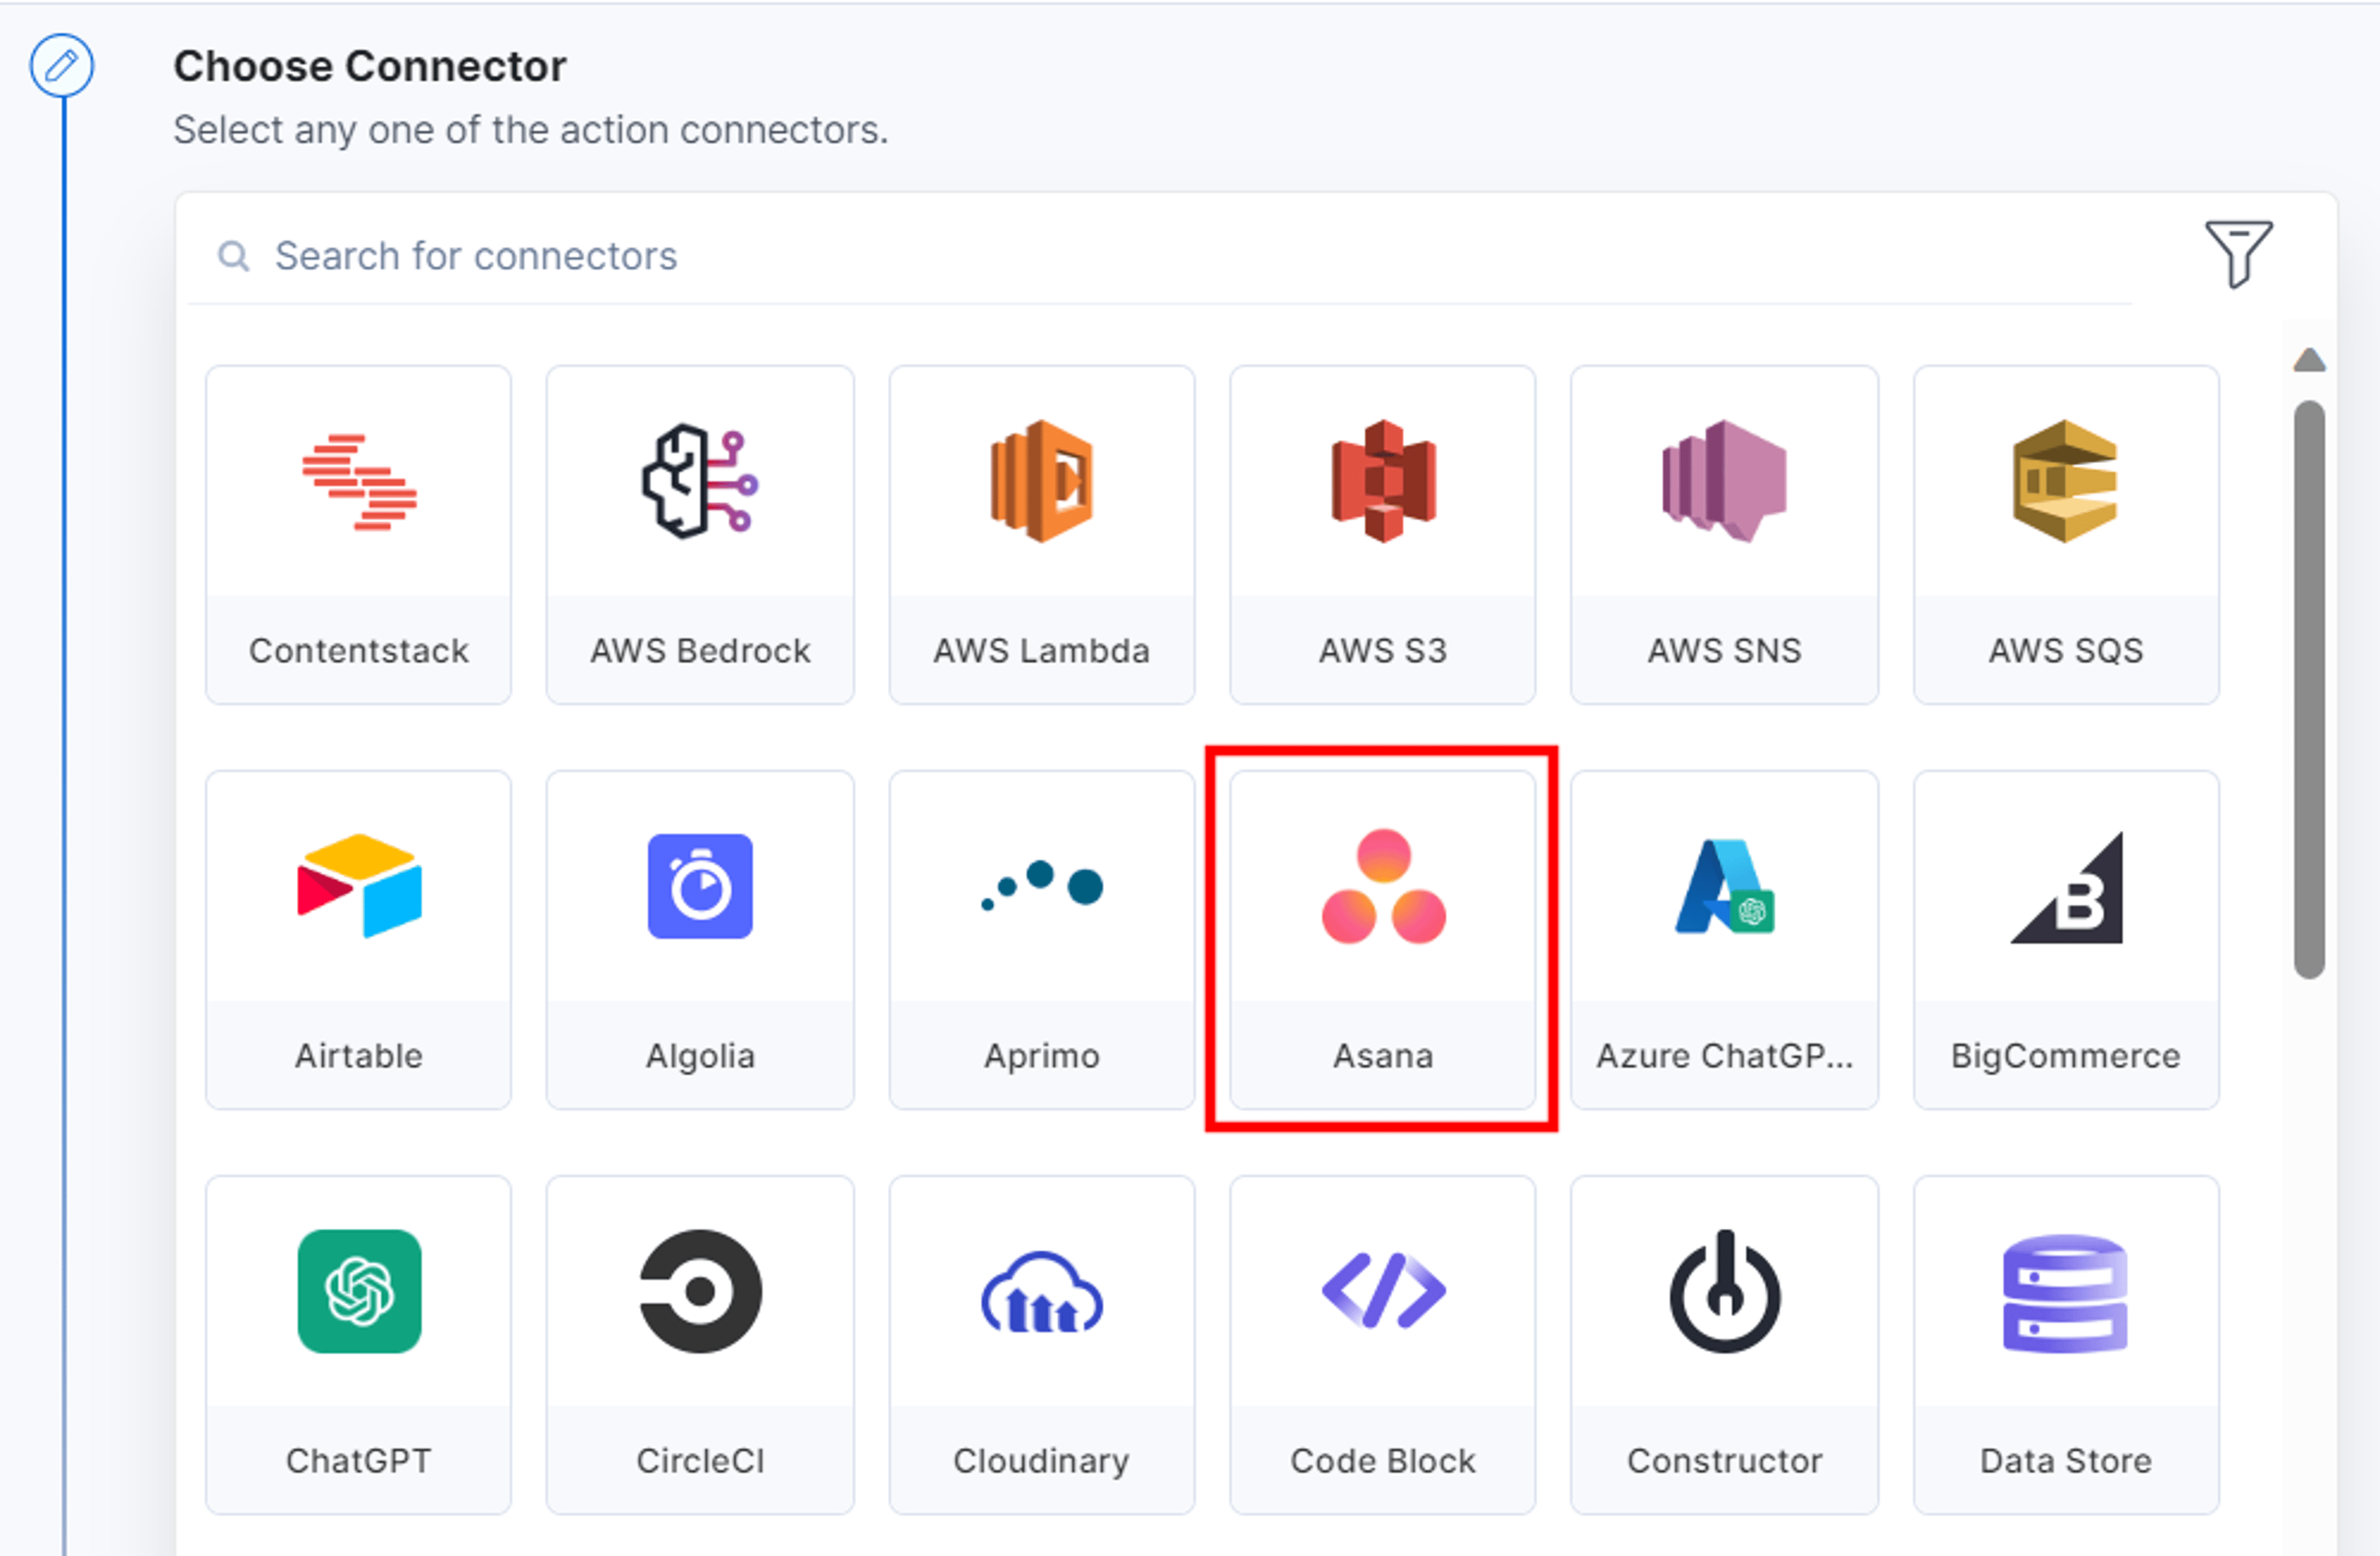Select the AWS S3 connector icon
Viewport: 2380px width, 1556px height.
point(1383,482)
